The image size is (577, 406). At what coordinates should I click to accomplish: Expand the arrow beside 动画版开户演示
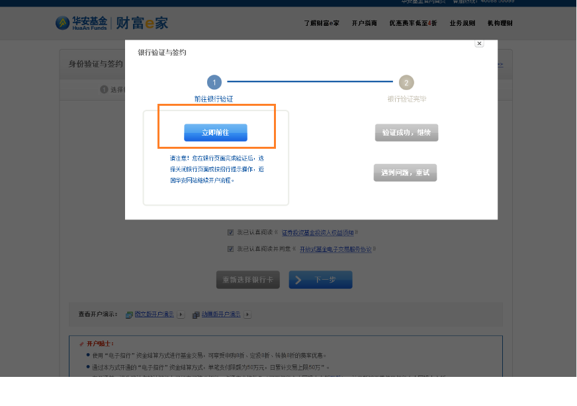247,315
